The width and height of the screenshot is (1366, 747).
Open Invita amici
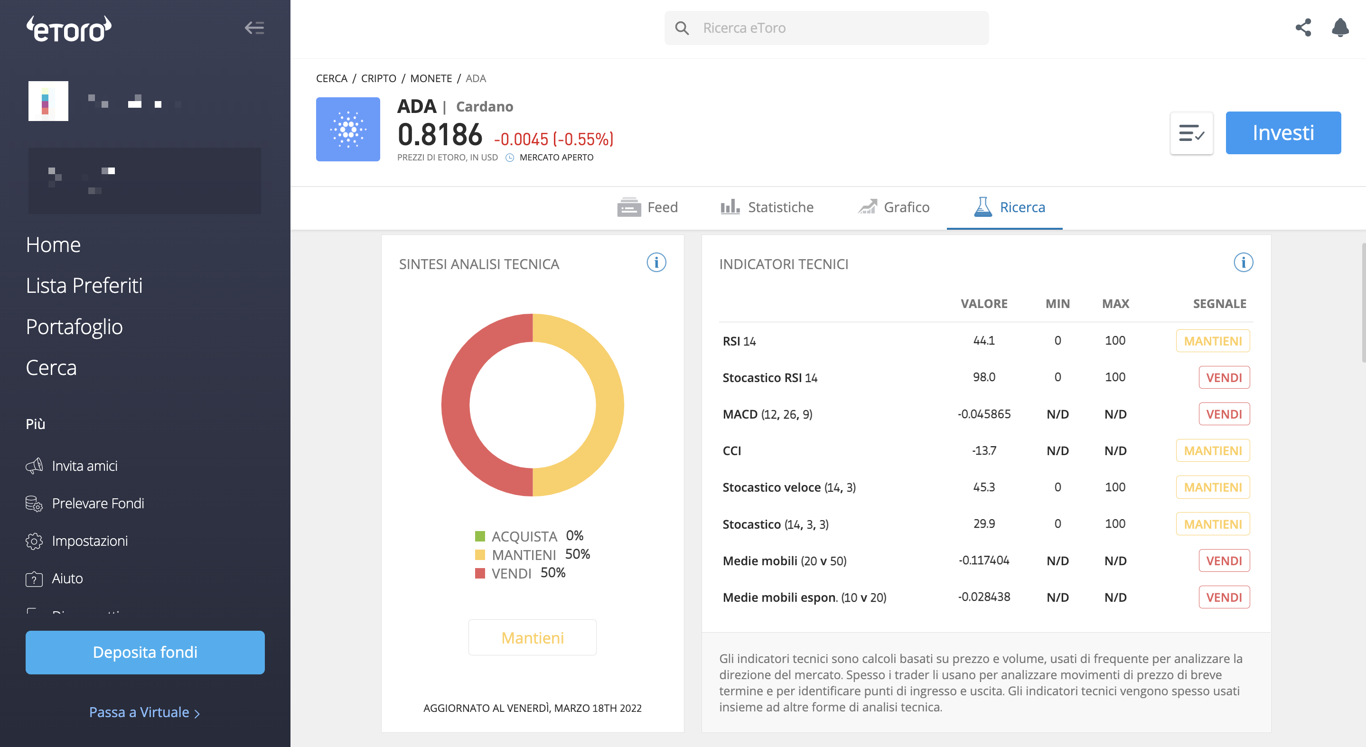tap(85, 466)
